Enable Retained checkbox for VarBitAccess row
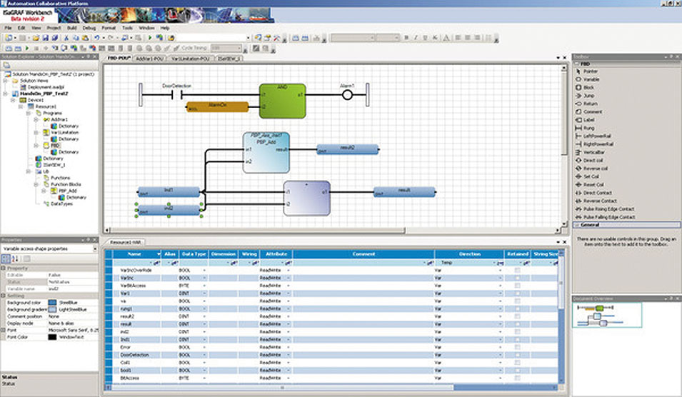682x397 pixels. coord(517,286)
